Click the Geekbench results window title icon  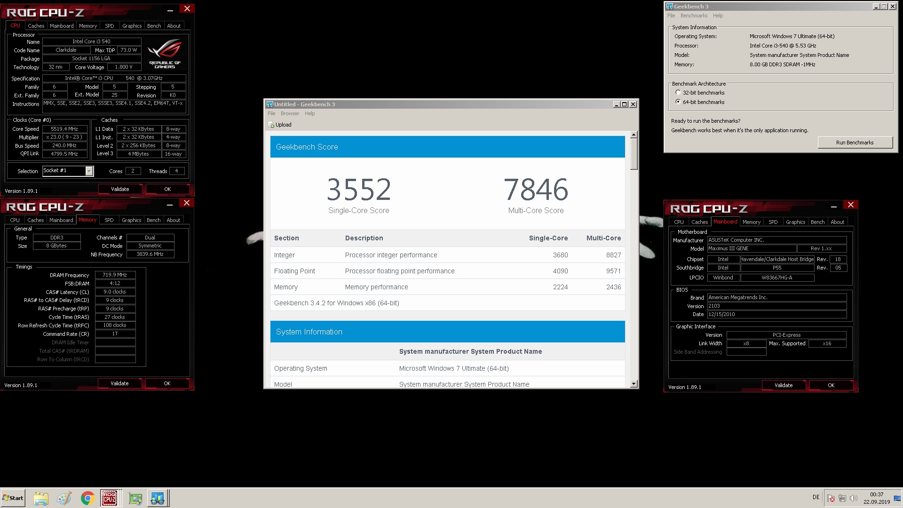tap(270, 104)
